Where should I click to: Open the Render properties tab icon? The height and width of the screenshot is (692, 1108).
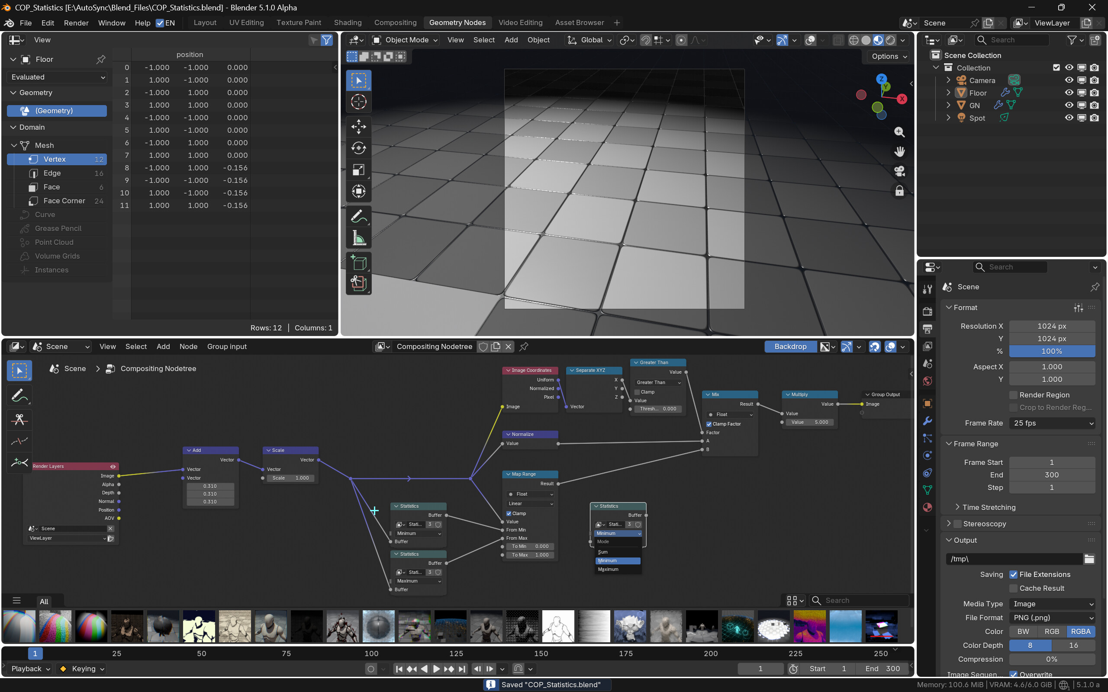928,311
